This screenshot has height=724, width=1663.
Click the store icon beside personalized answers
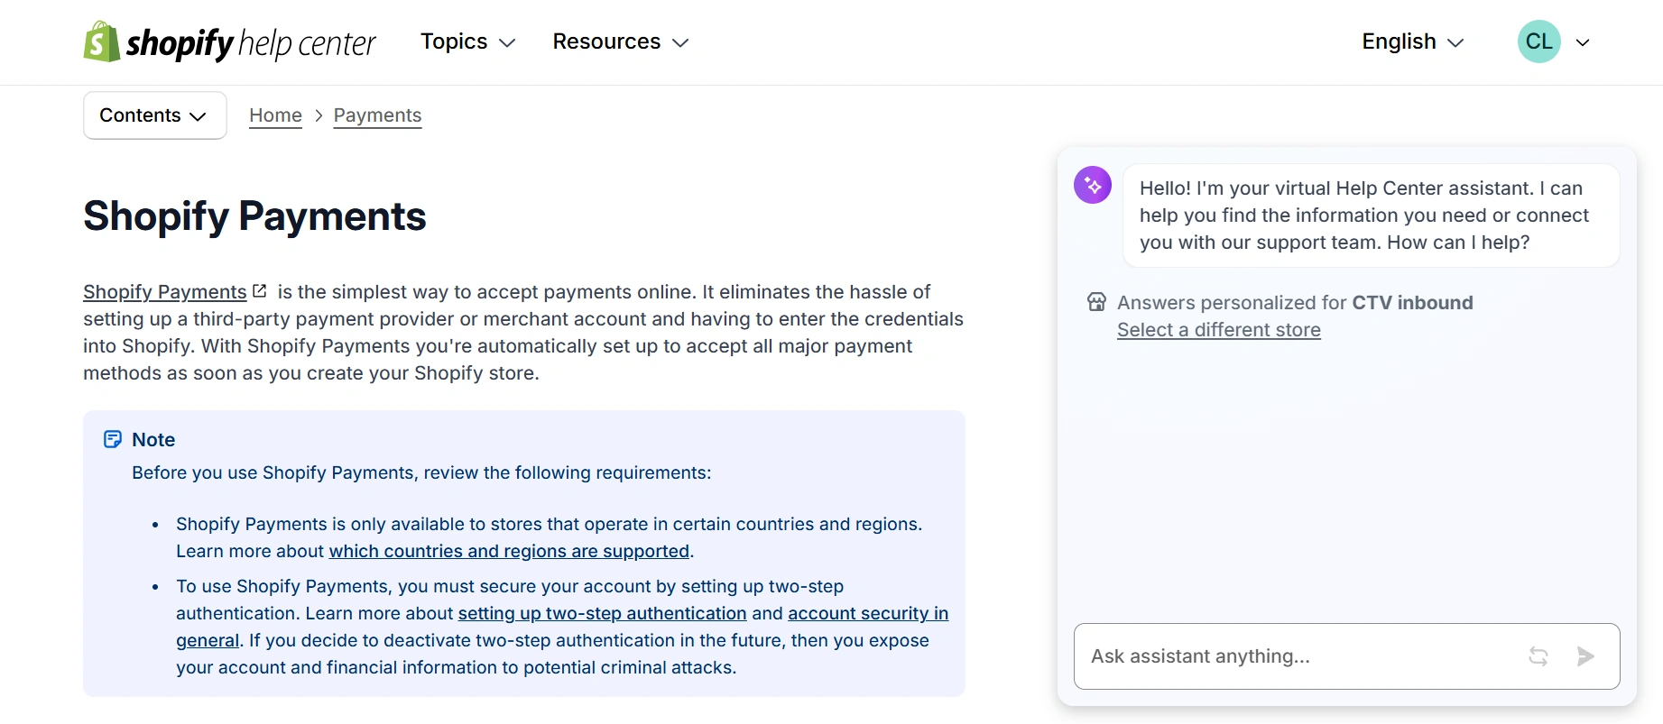[x=1096, y=302]
